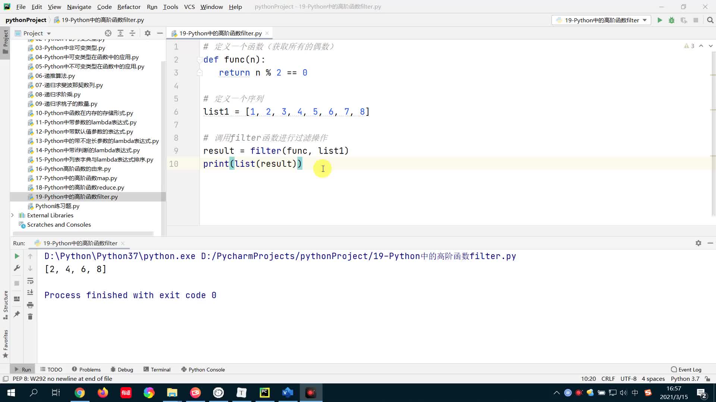The width and height of the screenshot is (716, 402).
Task: Select Scratches and Consoles node
Action: 59,224
